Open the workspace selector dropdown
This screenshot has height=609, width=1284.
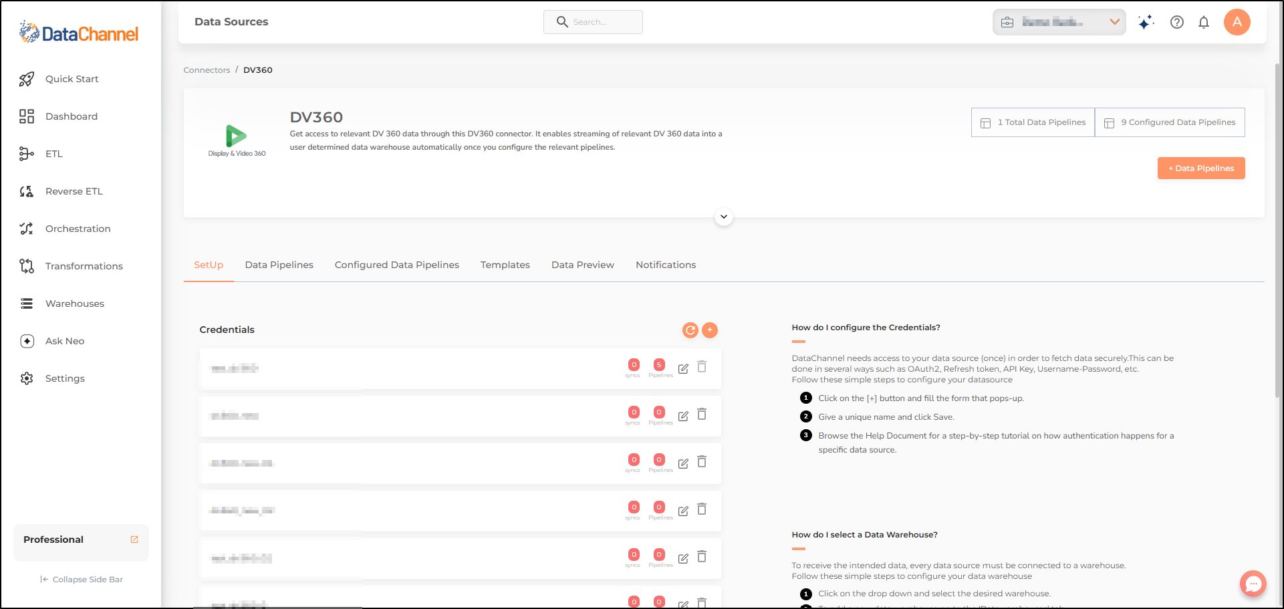1059,22
